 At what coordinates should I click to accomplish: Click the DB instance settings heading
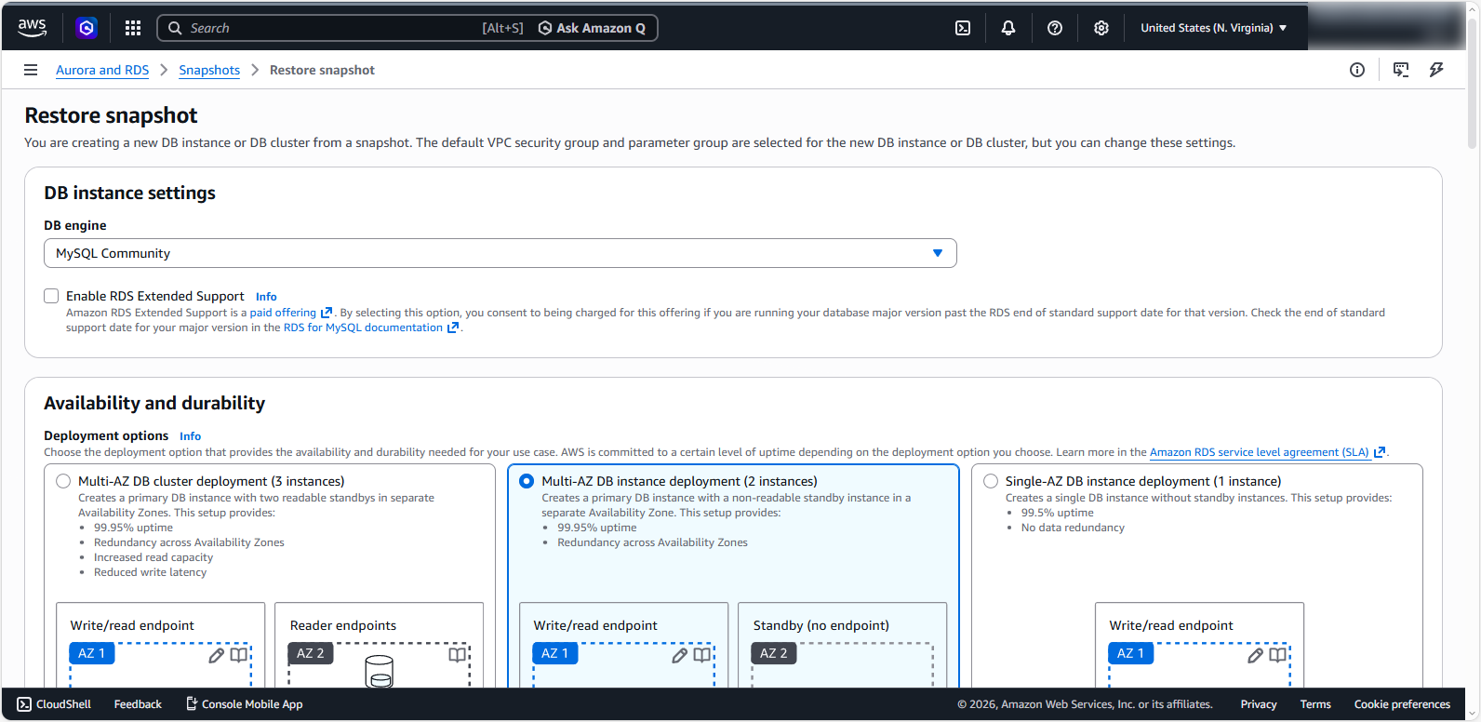[129, 193]
